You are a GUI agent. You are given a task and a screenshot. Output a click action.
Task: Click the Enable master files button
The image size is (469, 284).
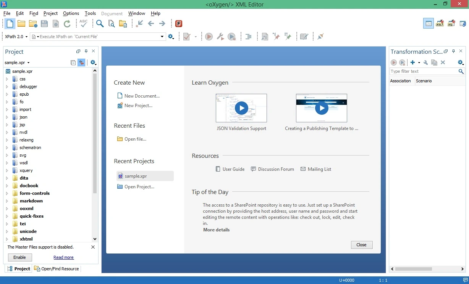[x=20, y=257]
